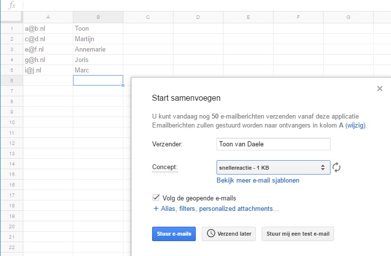Click the cell containing Marc

click(x=98, y=70)
